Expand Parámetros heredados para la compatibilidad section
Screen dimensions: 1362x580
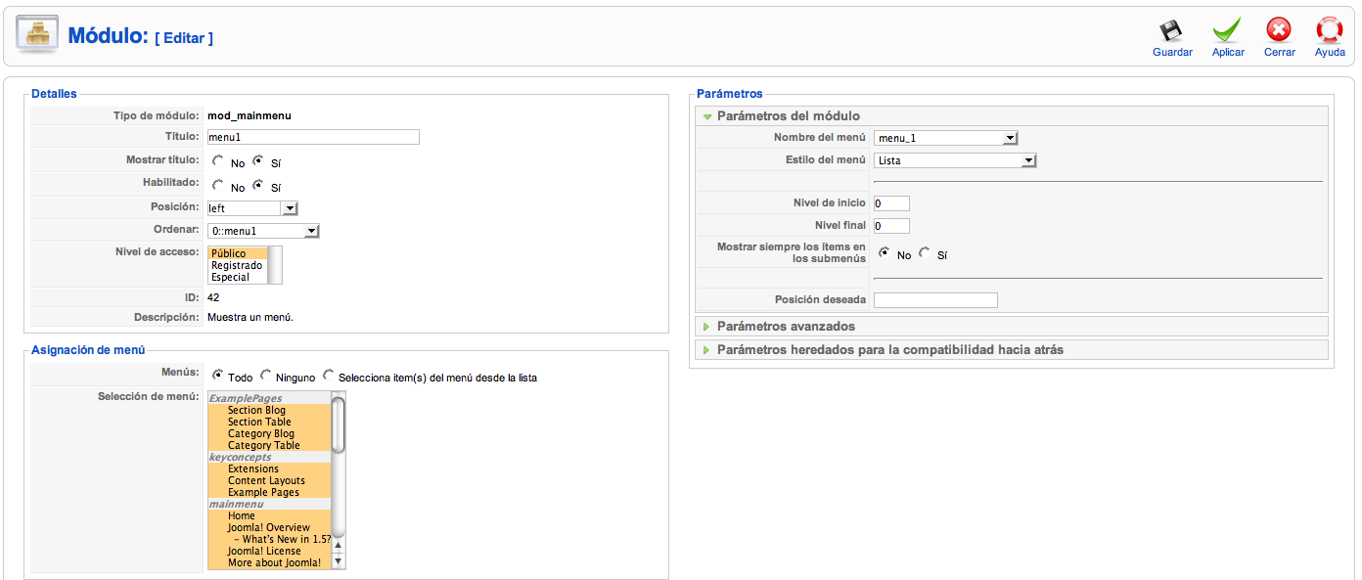click(889, 349)
